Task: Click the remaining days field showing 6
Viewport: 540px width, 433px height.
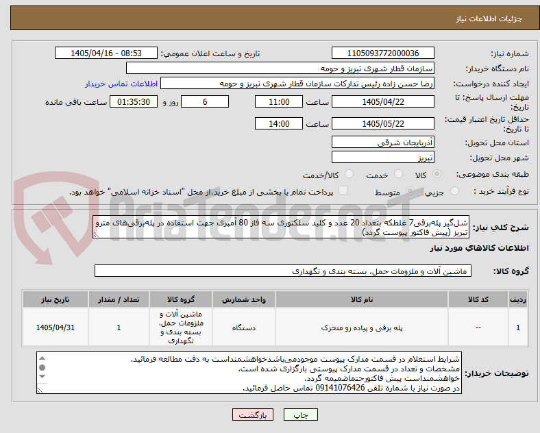Action: 205,102
